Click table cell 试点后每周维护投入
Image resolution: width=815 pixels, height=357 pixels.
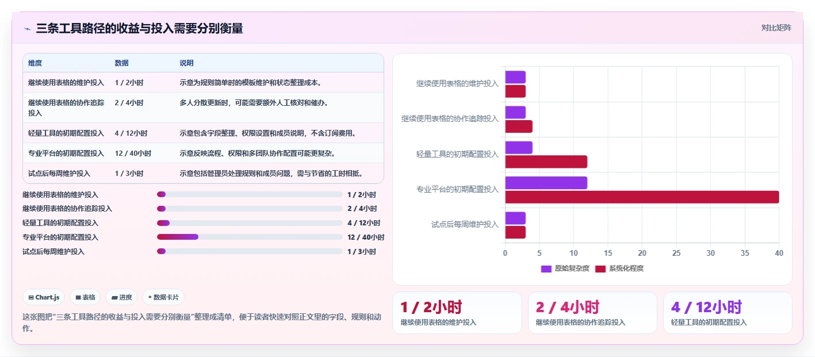(x=59, y=173)
